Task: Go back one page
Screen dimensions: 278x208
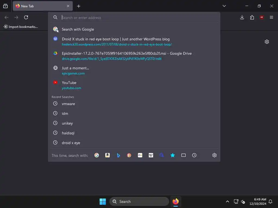Action: point(7,17)
